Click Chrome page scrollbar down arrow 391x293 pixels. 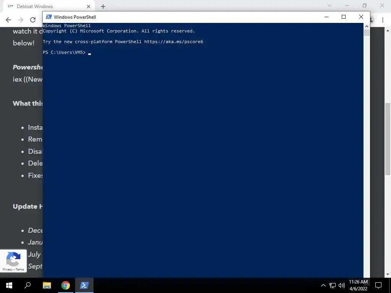point(388,274)
